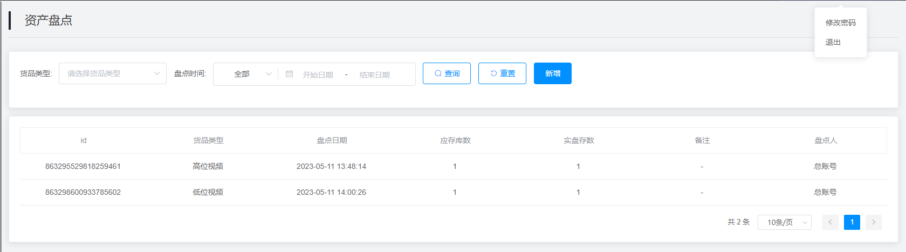Screen dimensions: 906x252
Task: Select 修改密码 from the user menu
Action: tap(840, 23)
